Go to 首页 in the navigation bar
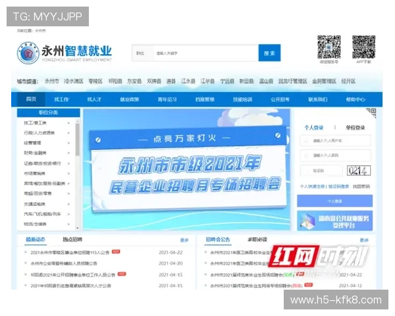Image resolution: width=395 pixels, height=316 pixels. click(31, 99)
